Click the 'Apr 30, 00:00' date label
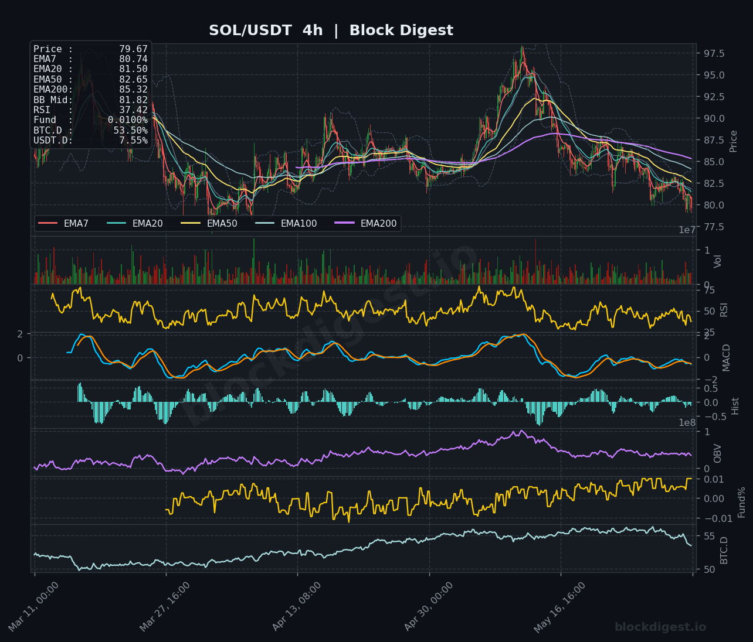753x642 pixels. pos(429,607)
